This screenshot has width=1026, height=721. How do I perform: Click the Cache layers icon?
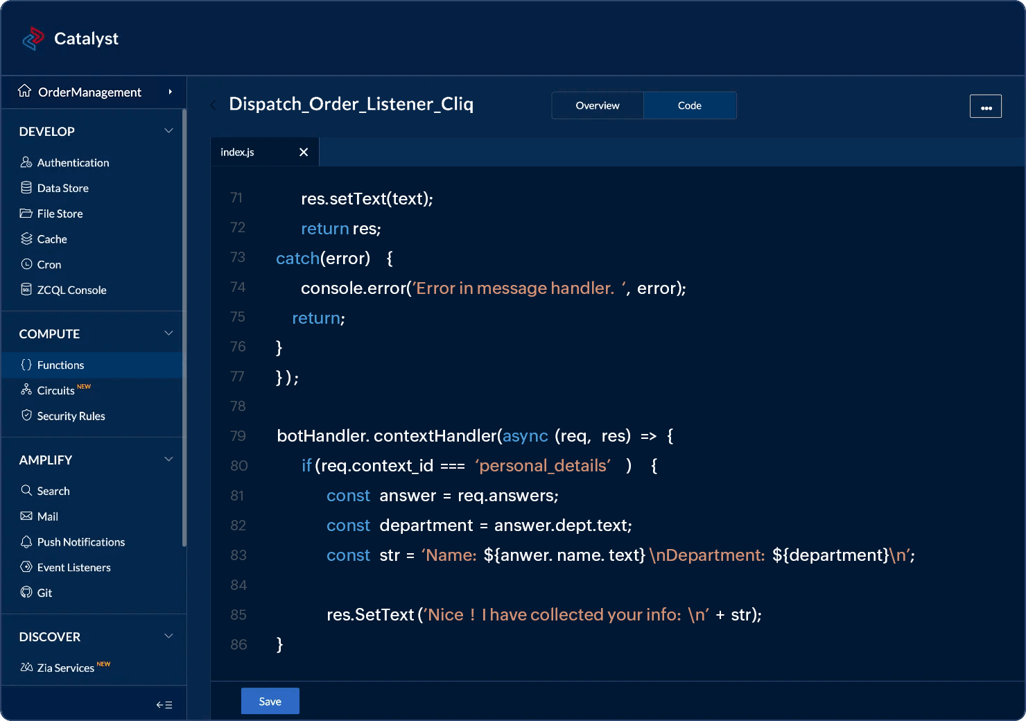[x=26, y=238]
